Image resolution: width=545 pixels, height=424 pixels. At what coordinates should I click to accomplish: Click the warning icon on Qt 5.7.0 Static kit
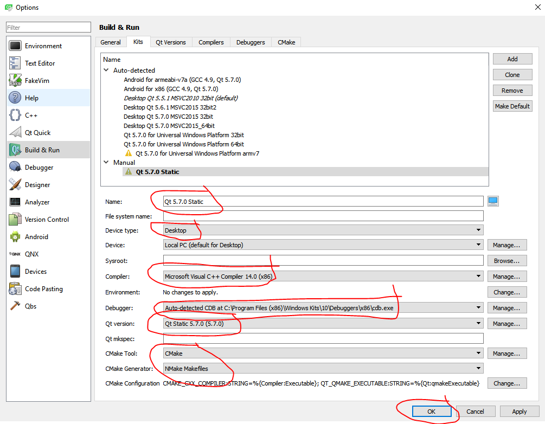click(x=129, y=172)
